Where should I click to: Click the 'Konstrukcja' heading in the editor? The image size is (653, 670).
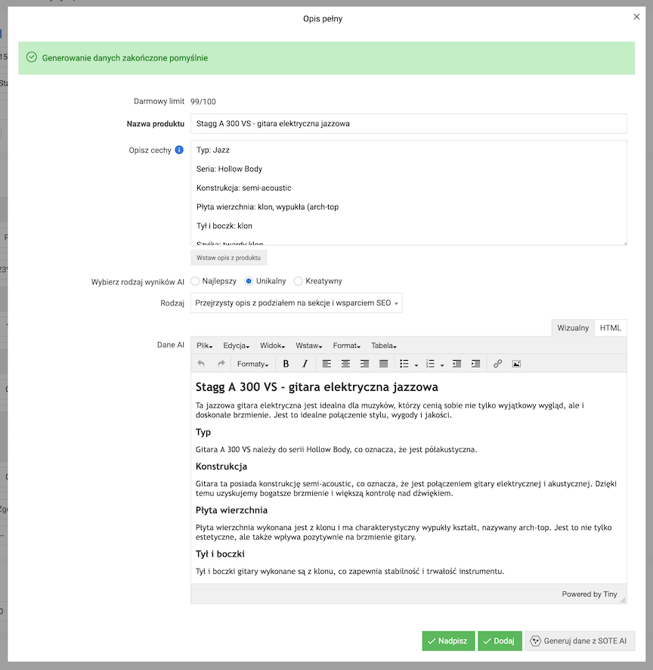tap(221, 467)
